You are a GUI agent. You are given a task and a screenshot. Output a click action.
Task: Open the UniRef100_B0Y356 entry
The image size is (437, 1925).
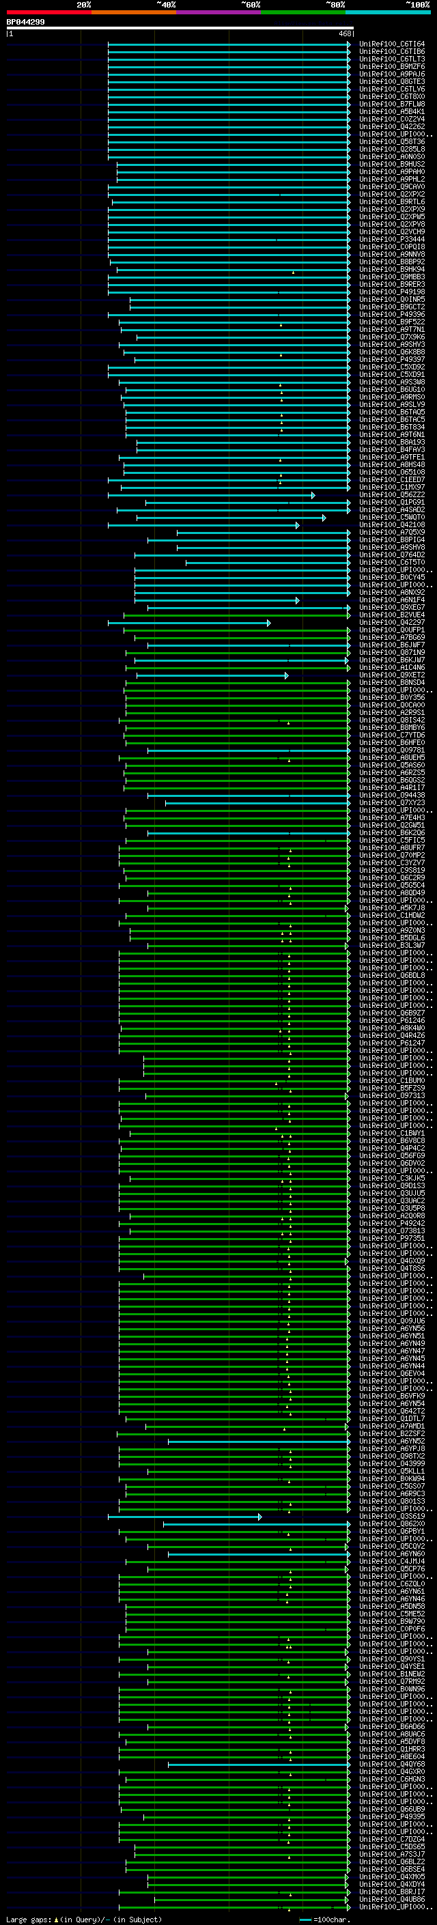(391, 698)
